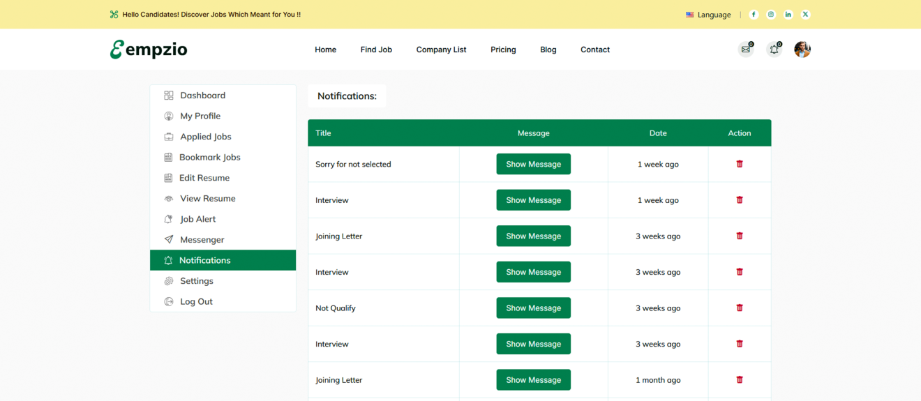Open the Language selector
Viewport: 921px width, 401px height.
click(708, 15)
